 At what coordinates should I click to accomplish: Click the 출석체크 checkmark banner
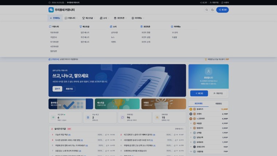71,104
